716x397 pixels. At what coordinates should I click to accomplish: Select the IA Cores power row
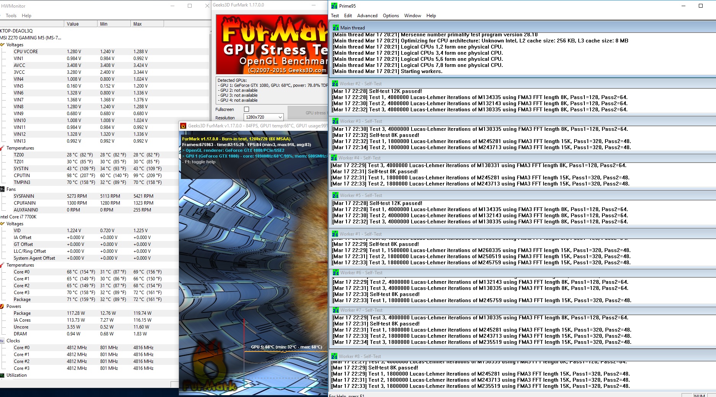(89, 320)
